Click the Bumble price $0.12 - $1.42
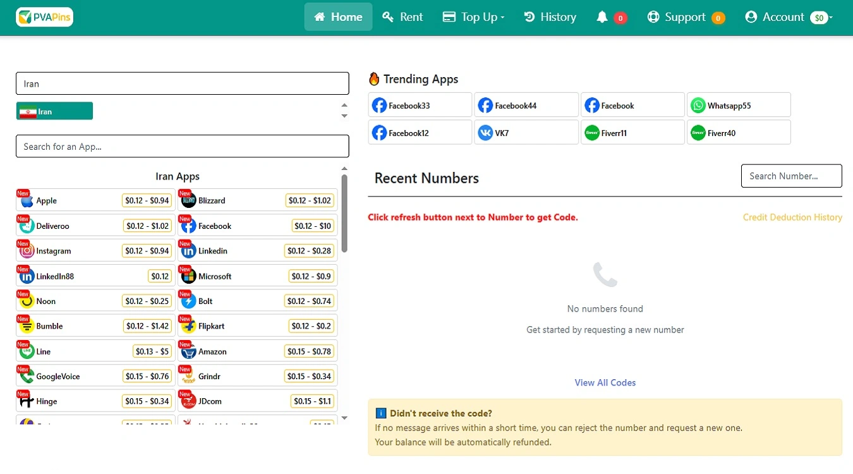 click(x=148, y=326)
